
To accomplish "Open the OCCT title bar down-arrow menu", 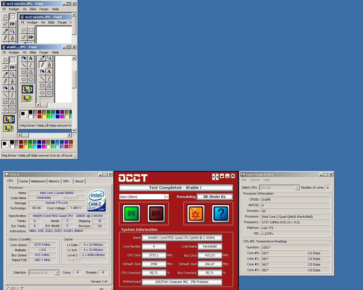I will click(222, 176).
